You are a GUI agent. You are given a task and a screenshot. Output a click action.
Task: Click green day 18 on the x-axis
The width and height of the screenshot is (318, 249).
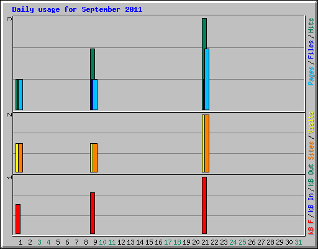177,242
